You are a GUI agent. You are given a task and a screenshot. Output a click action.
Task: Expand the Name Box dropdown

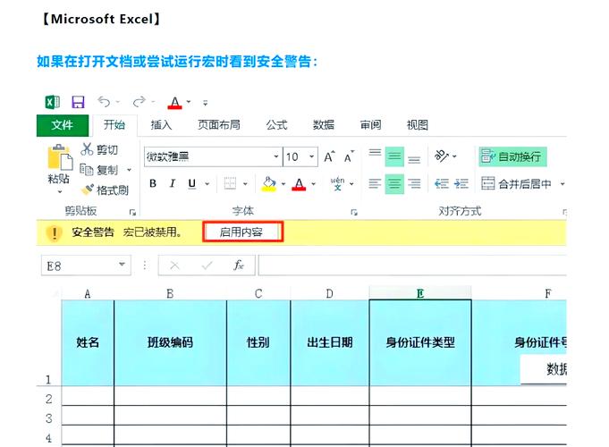point(122,265)
